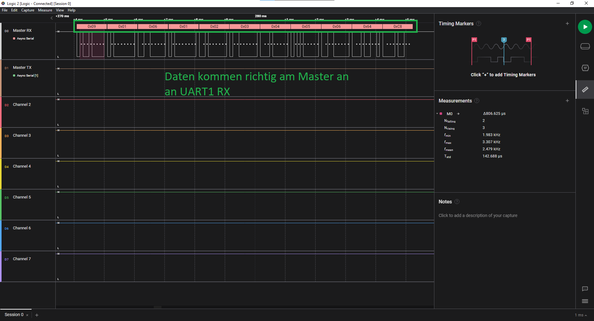Open the Measure menu

pos(45,10)
